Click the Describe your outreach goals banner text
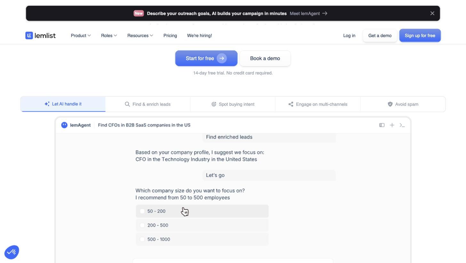The width and height of the screenshot is (466, 263). click(217, 13)
